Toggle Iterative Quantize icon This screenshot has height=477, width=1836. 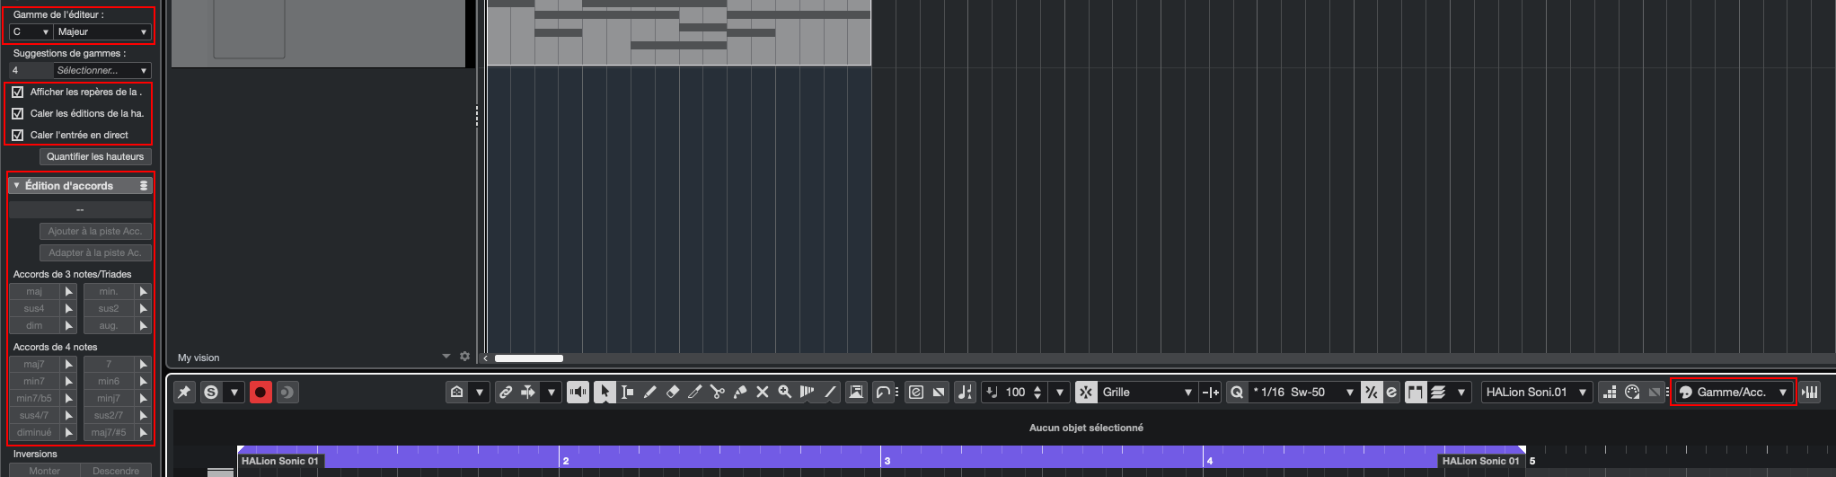coord(1372,392)
